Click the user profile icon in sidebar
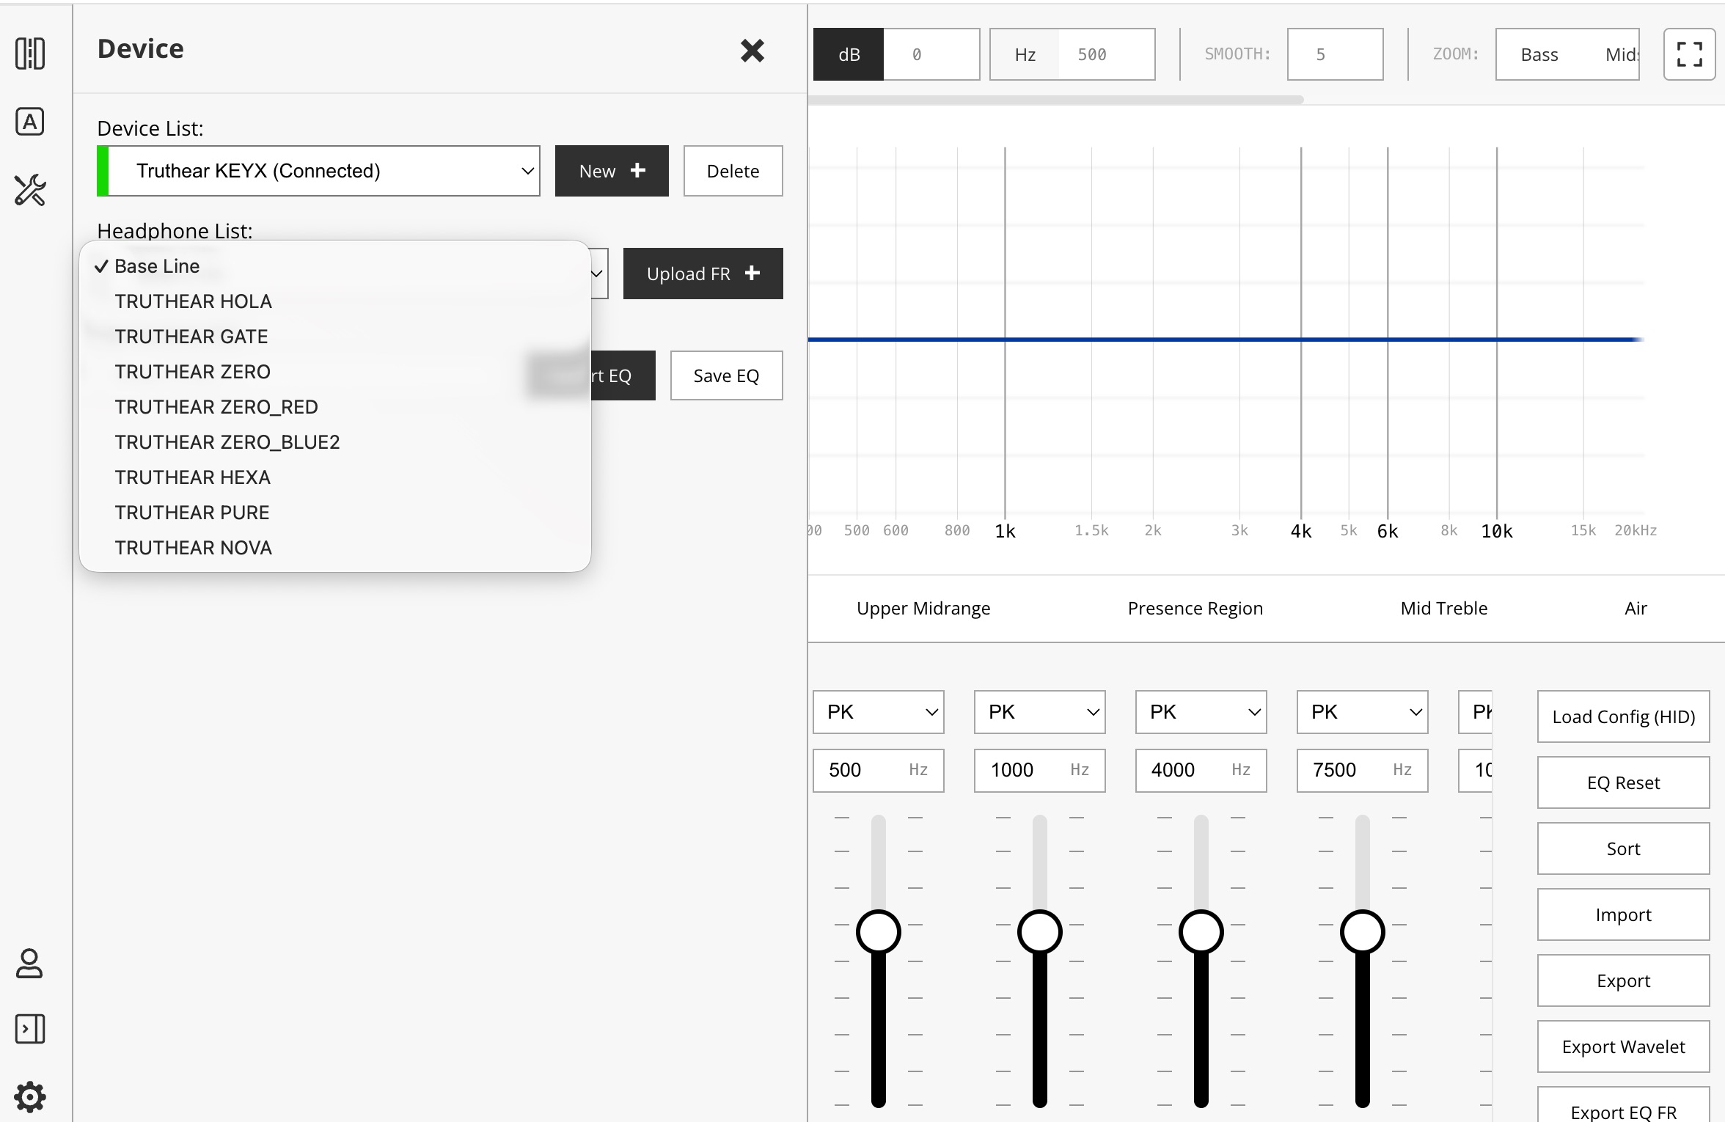This screenshot has height=1122, width=1725. [29, 963]
